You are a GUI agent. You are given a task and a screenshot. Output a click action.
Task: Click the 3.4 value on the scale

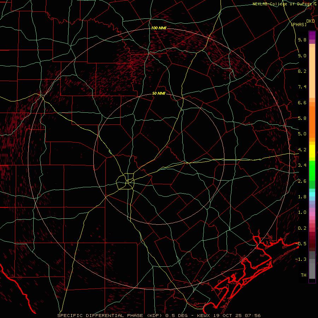coord(302,165)
